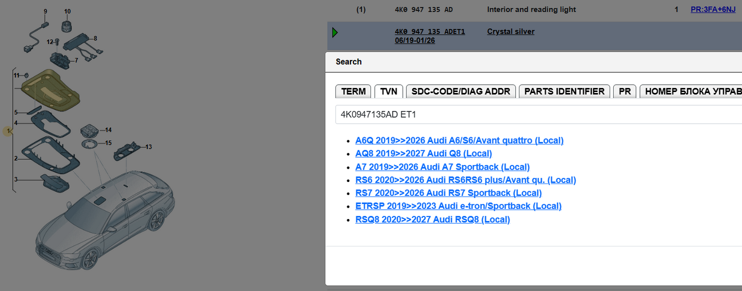The height and width of the screenshot is (291, 742).
Task: Open the TVN tab
Action: click(x=389, y=92)
